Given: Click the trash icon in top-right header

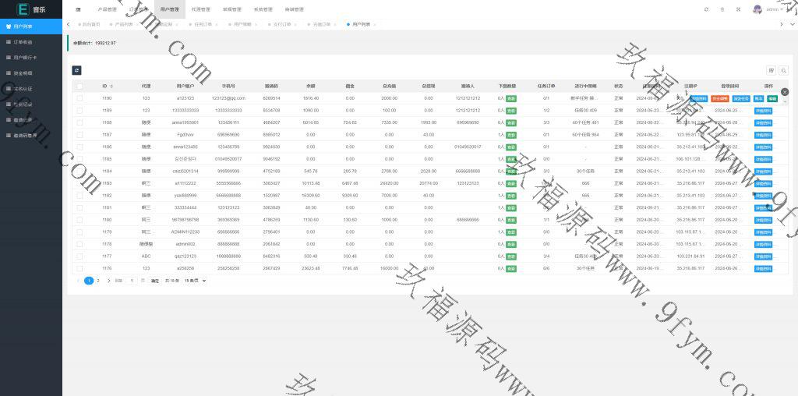Looking at the screenshot, I should (x=722, y=9).
